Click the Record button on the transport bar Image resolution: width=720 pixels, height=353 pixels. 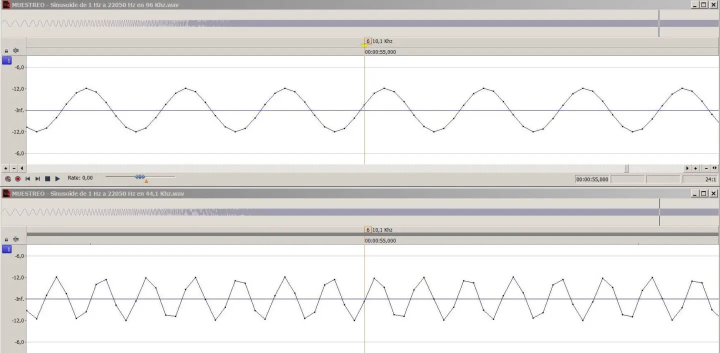pyautogui.click(x=17, y=178)
